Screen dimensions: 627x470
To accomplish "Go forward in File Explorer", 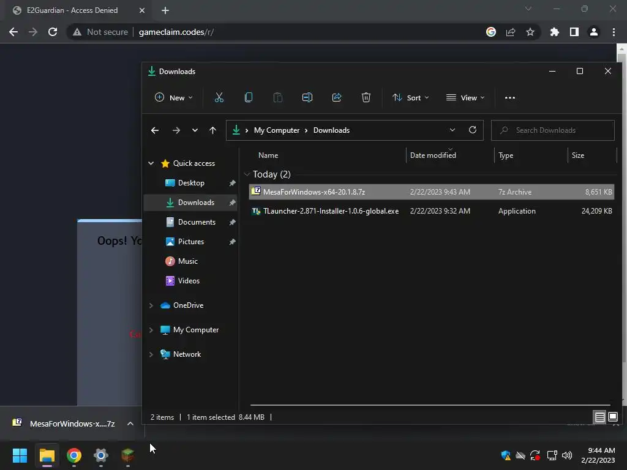I will (x=176, y=130).
